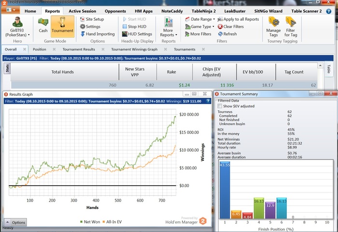The image size is (338, 232).
Task: Click the green 4th-place 16.13 bar
Action: pos(259,208)
